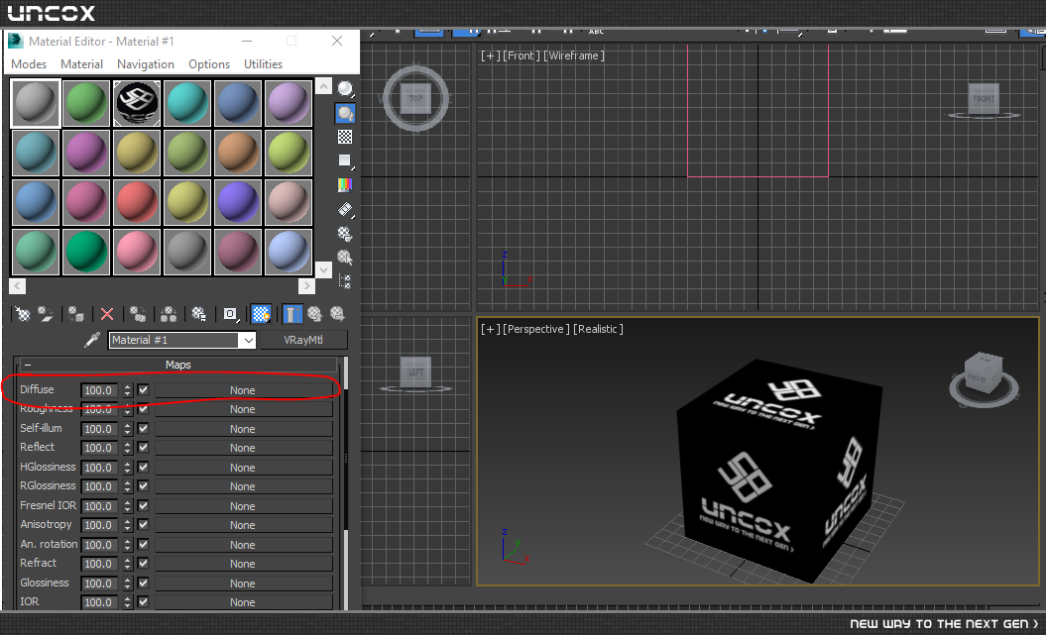Open the Material #1 name dropdown
The height and width of the screenshot is (635, 1046).
coord(248,340)
